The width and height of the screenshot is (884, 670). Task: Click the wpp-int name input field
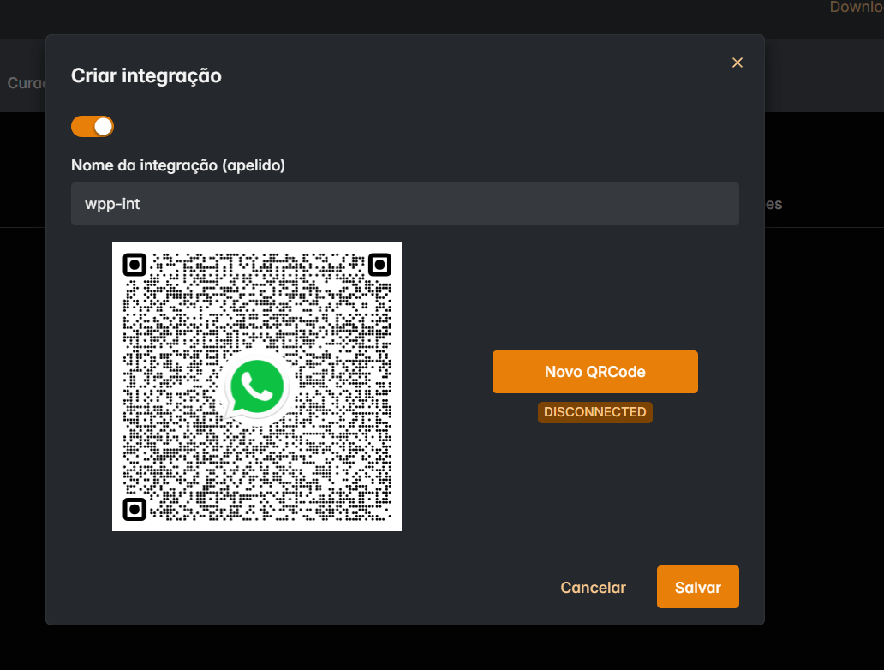point(405,204)
